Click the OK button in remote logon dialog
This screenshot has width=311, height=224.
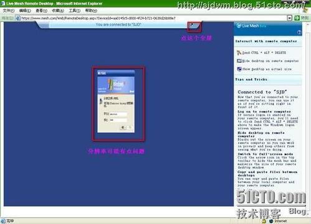pos(123,128)
